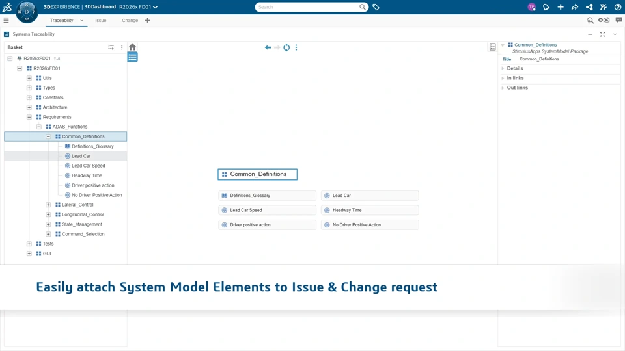The height and width of the screenshot is (351, 625).
Task: Toggle the blue list panel icon
Action: tap(132, 57)
